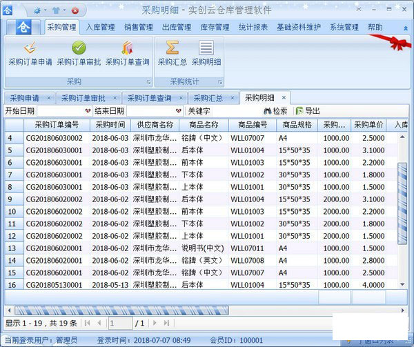Go to the first page of results

(88, 323)
